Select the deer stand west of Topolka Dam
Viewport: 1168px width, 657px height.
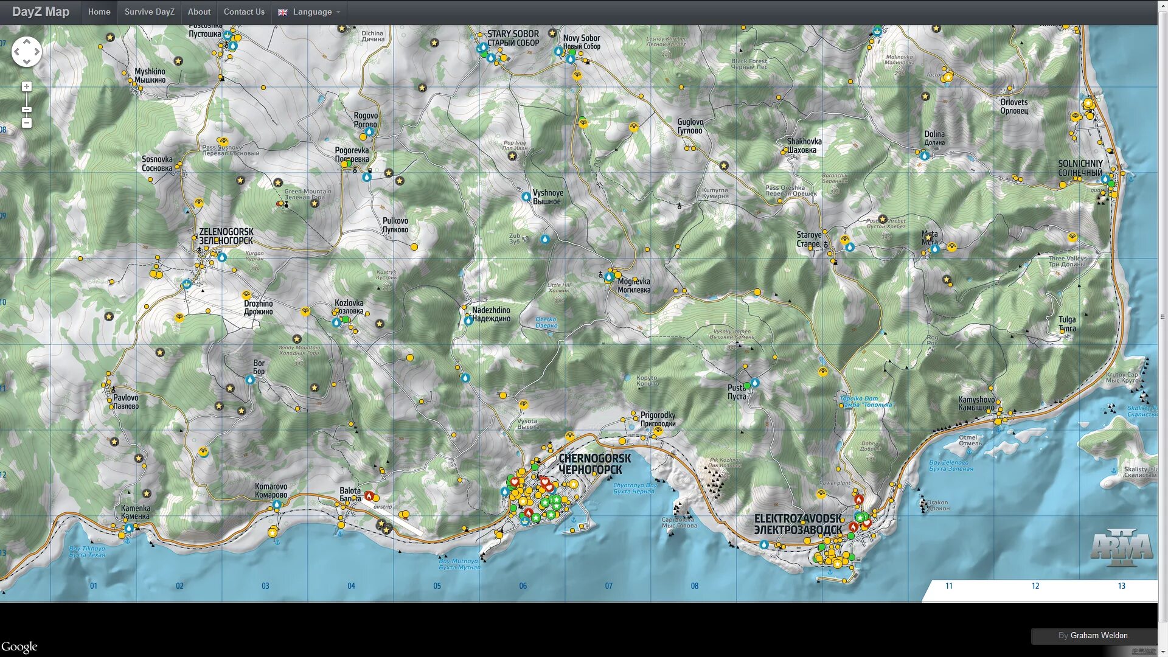(822, 371)
